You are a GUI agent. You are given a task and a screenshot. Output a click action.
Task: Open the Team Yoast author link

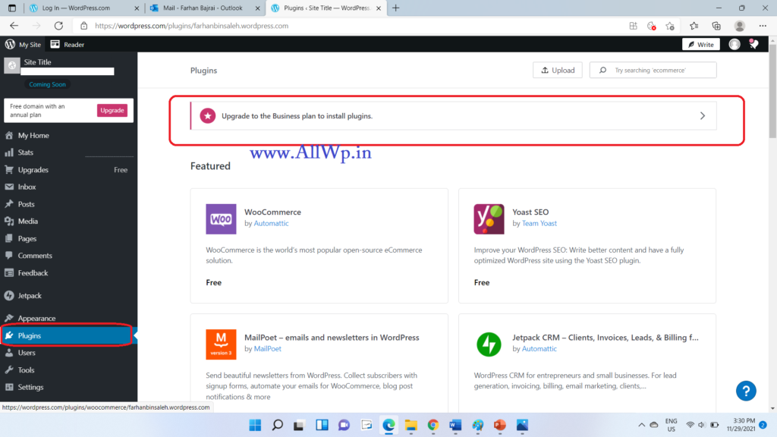pos(539,224)
